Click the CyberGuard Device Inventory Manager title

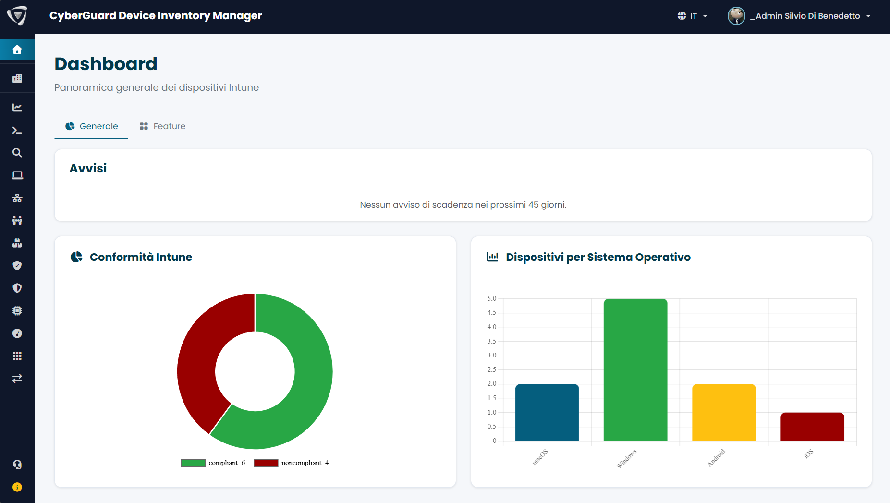pyautogui.click(x=156, y=16)
